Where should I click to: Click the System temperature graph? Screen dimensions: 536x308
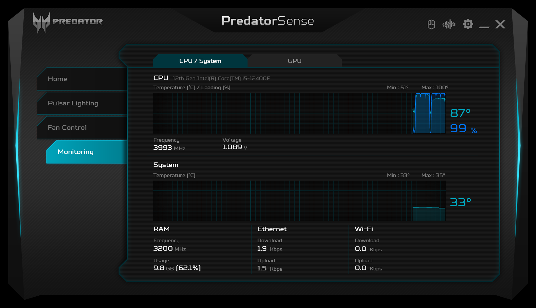(x=299, y=201)
